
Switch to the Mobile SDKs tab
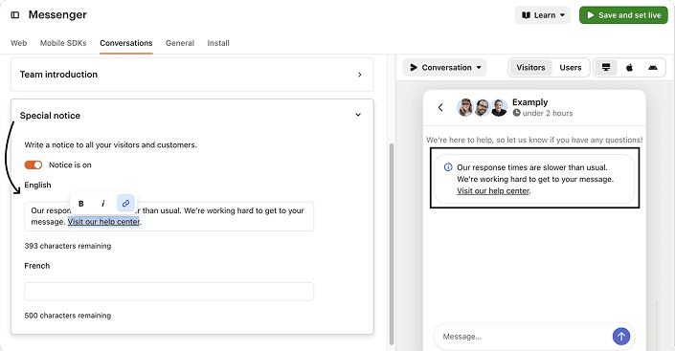63,43
